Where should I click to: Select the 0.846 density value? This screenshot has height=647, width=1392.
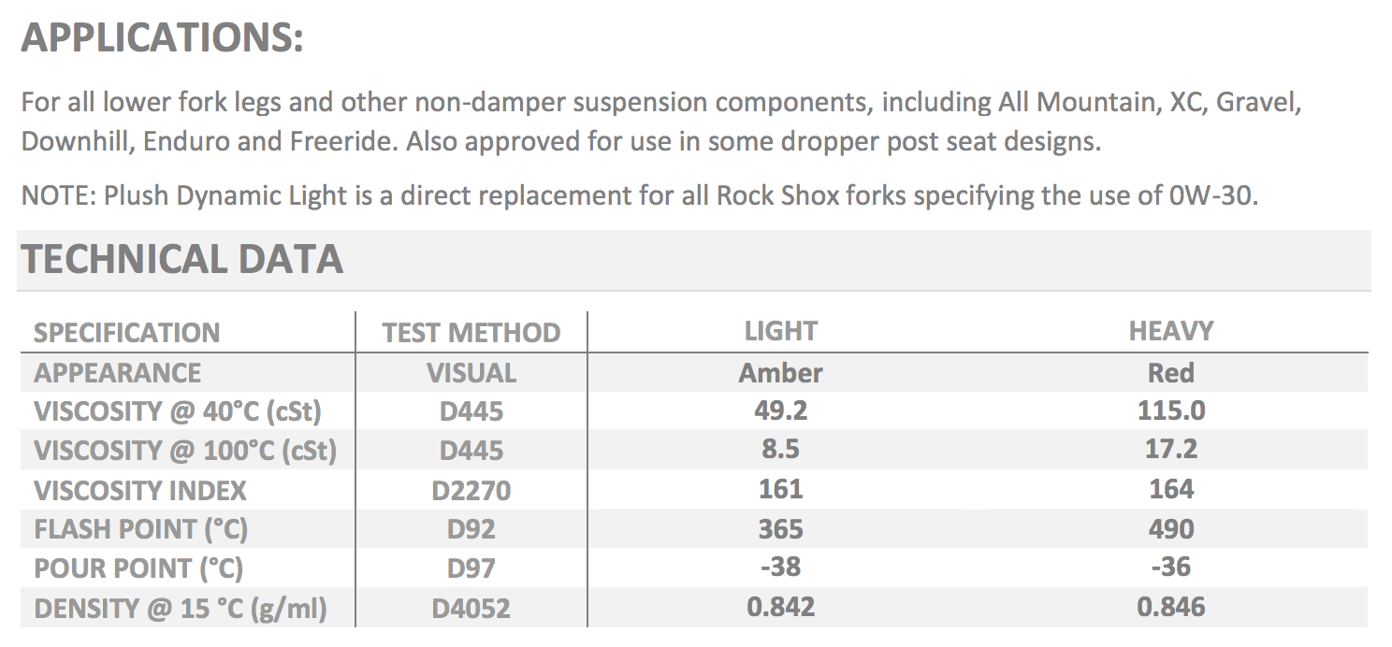[x=1170, y=607]
